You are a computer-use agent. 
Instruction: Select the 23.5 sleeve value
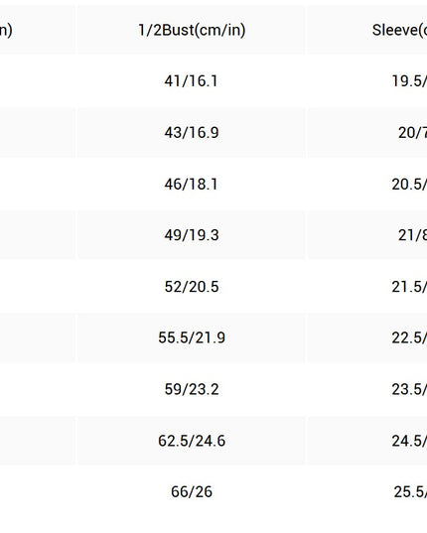click(x=409, y=389)
